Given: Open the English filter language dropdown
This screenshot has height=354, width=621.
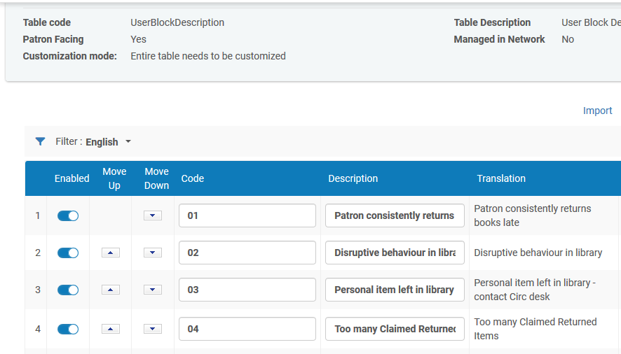Looking at the screenshot, I should 108,142.
